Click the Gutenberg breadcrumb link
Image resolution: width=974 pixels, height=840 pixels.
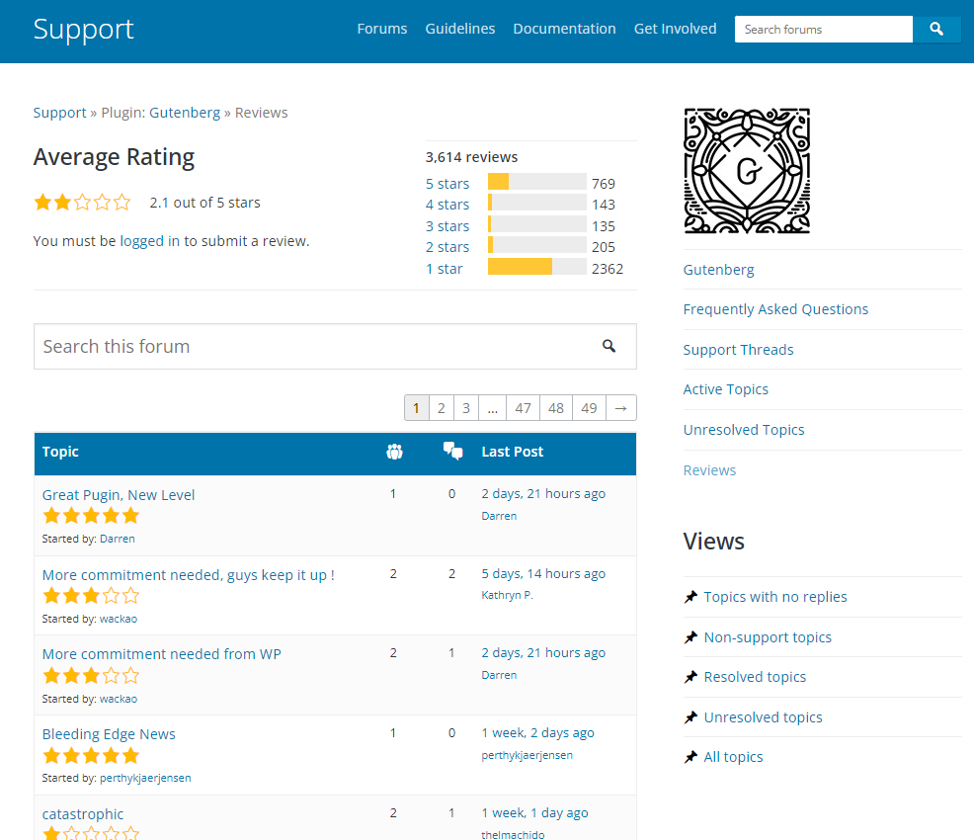coord(185,113)
